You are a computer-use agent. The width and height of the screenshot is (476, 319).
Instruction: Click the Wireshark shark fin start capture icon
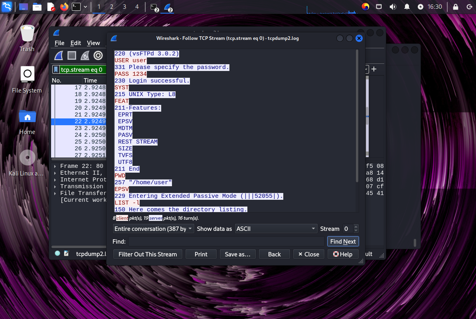click(59, 55)
